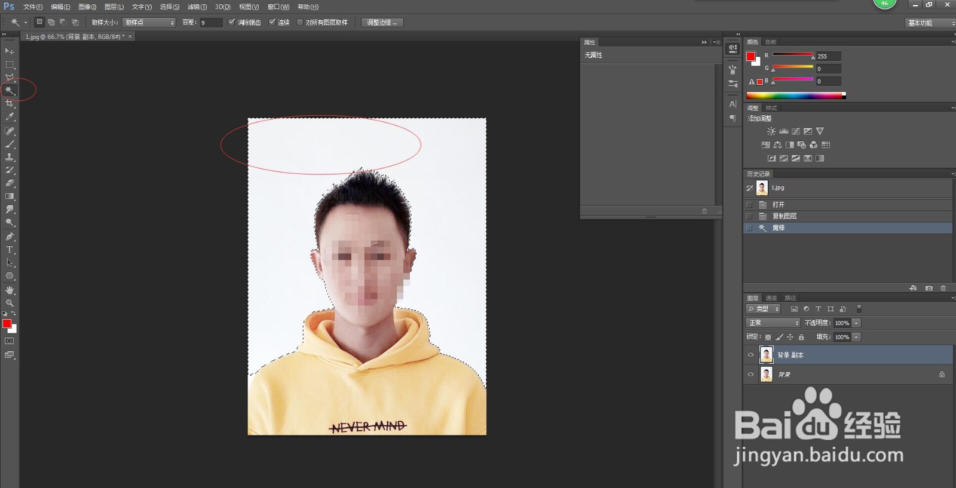Filter for pixel layers icon
Image resolution: width=956 pixels, height=488 pixels.
click(x=794, y=309)
